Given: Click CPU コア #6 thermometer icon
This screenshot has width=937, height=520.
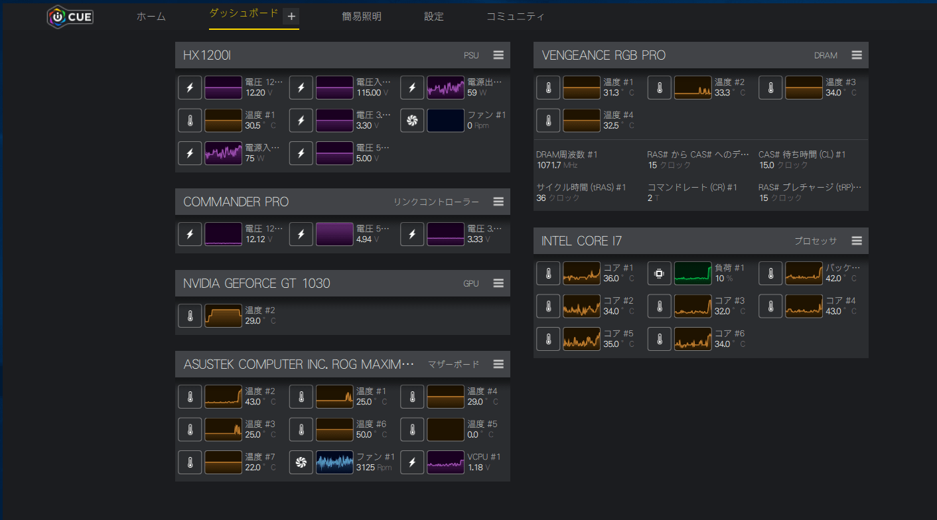Looking at the screenshot, I should 660,338.
